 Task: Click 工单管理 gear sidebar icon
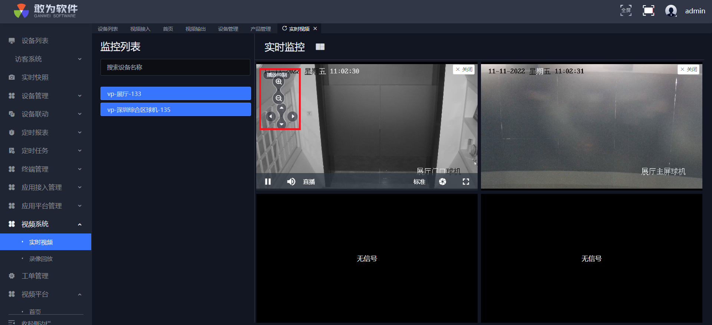(x=11, y=276)
